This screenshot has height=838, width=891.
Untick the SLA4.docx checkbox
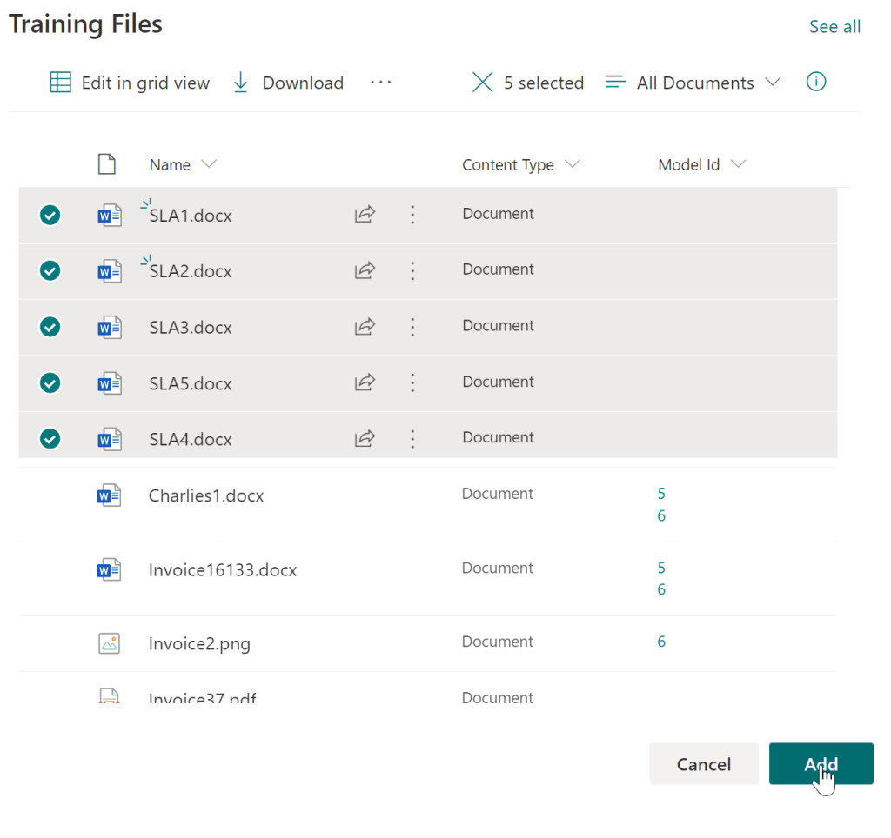tap(50, 439)
